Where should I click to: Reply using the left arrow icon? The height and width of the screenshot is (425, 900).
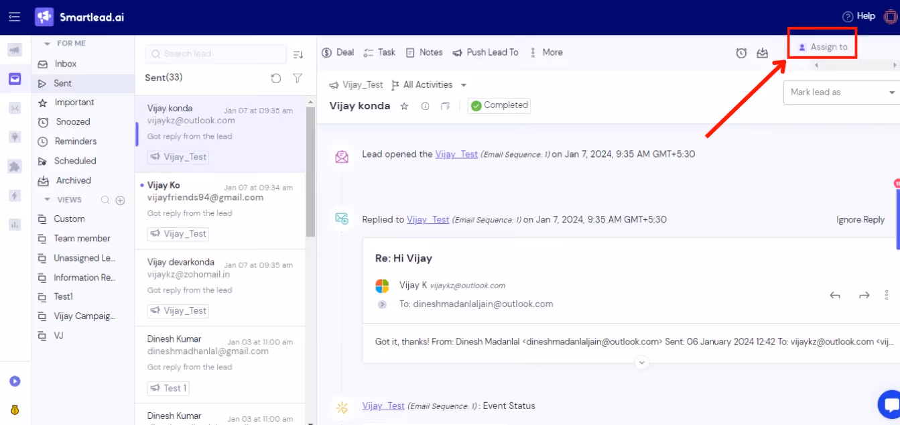point(835,295)
